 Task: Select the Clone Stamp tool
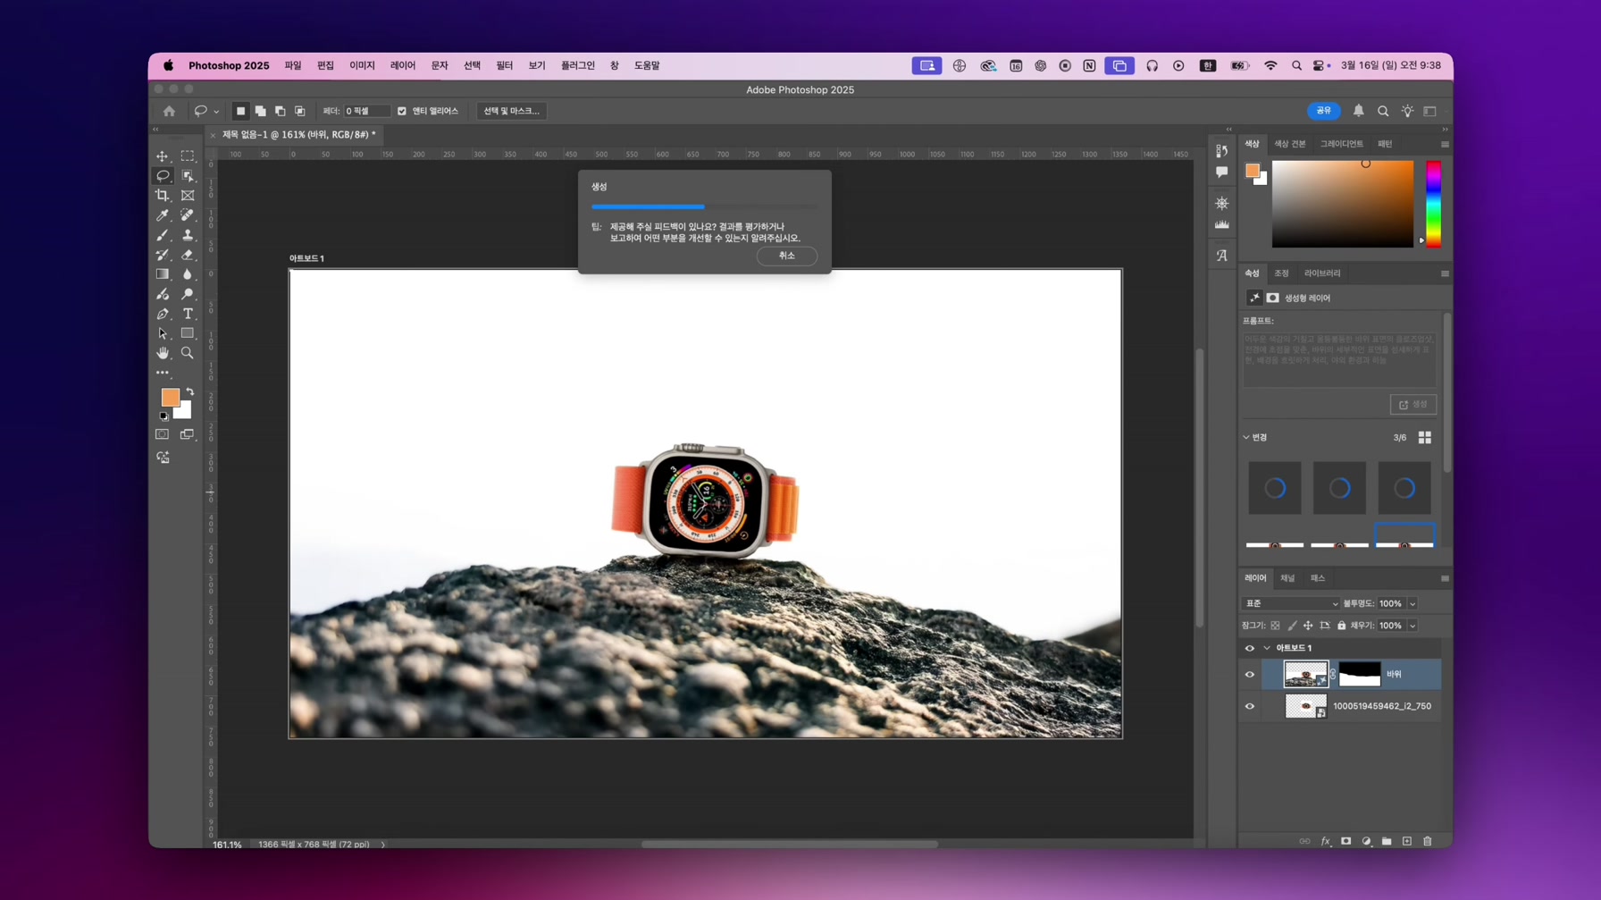pyautogui.click(x=187, y=235)
